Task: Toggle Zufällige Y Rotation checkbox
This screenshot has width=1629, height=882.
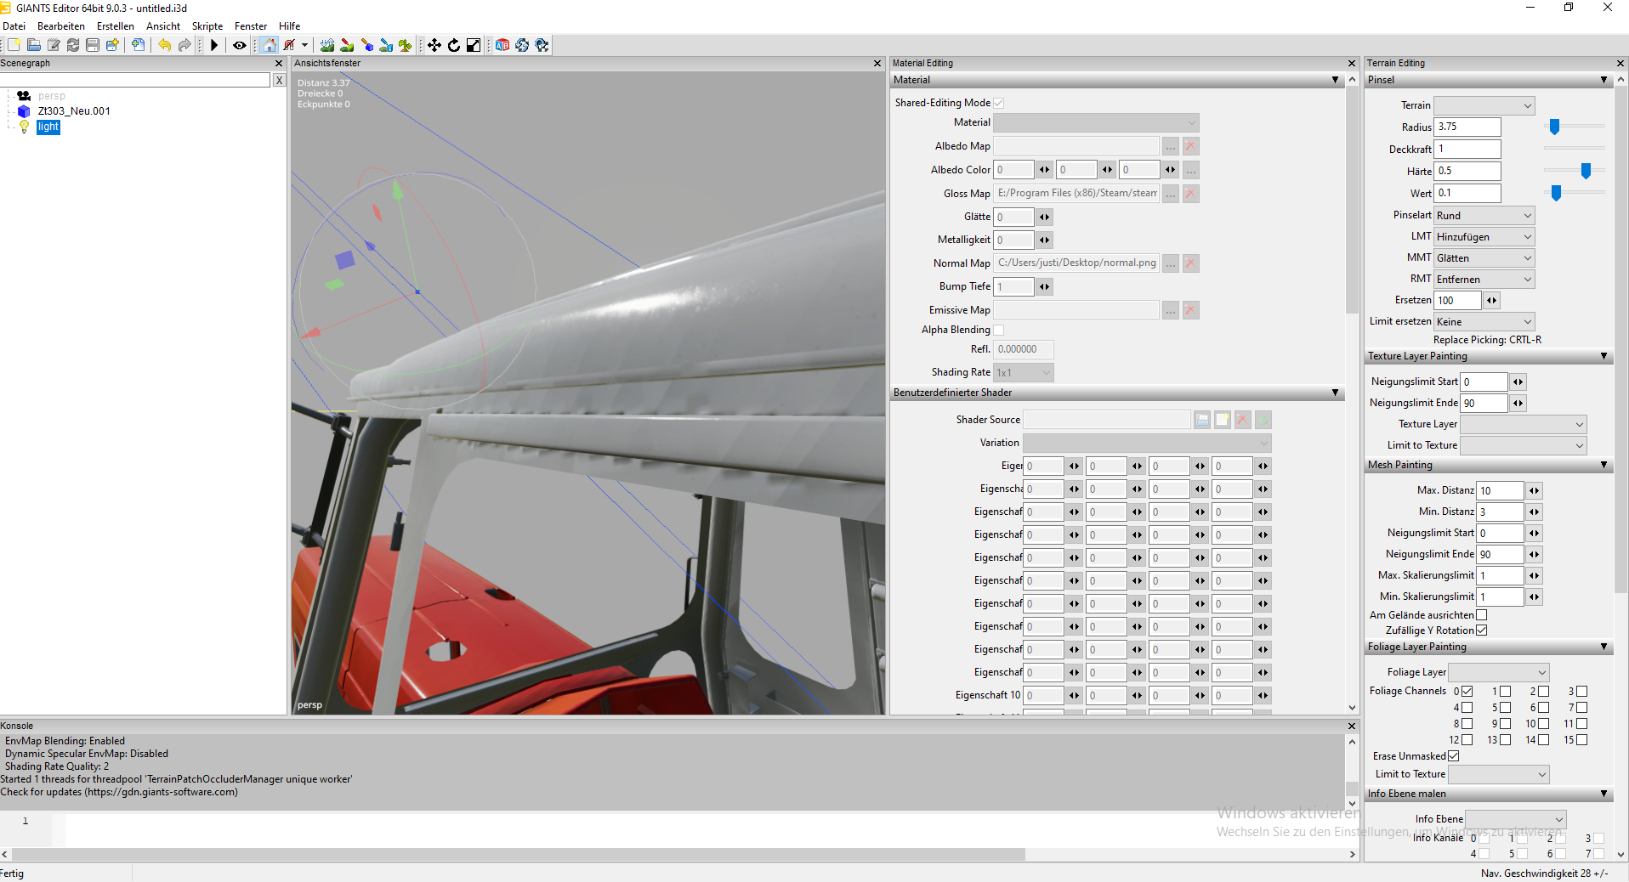Action: tap(1482, 630)
